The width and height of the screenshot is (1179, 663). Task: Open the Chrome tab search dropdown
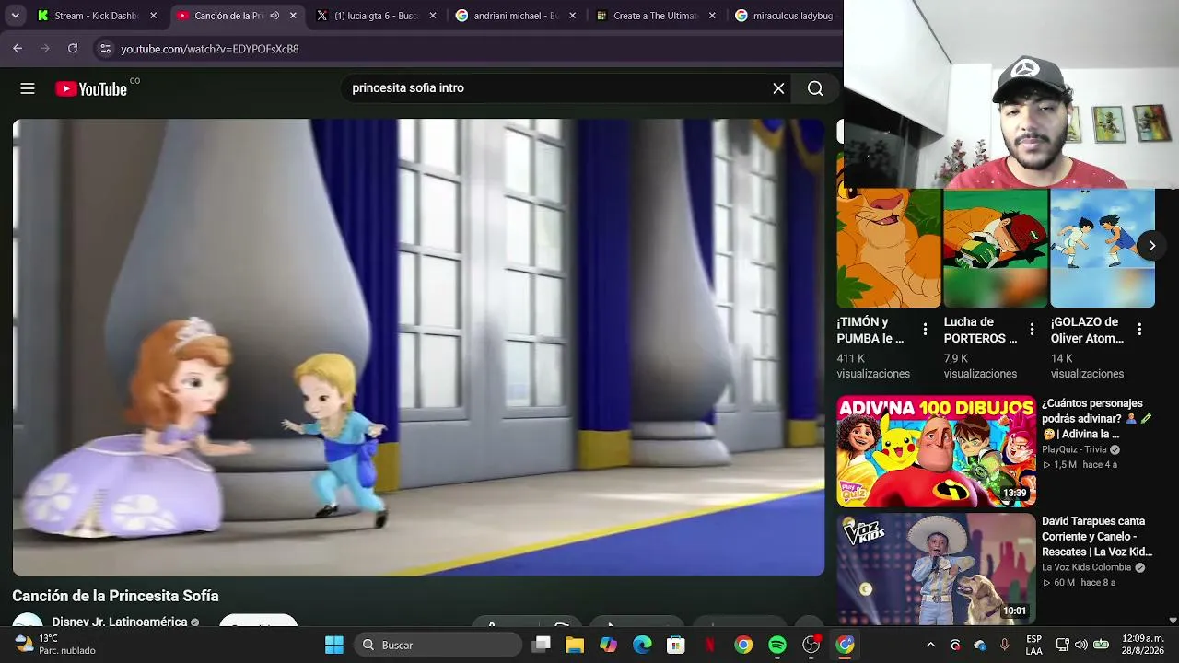[x=16, y=16]
